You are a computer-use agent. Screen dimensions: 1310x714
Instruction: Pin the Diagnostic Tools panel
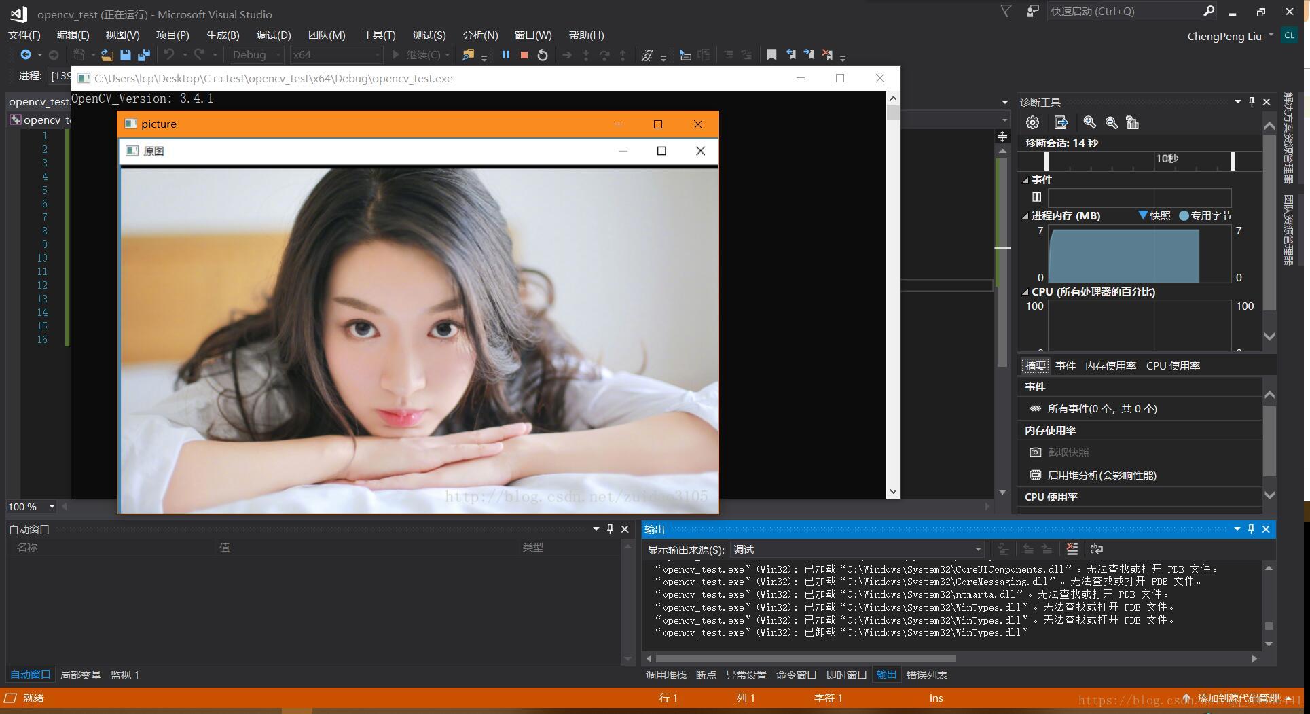click(x=1252, y=102)
